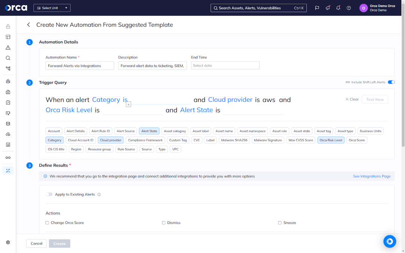Open the user avatar menu
Image resolution: width=405 pixels, height=253 pixels.
point(363,8)
